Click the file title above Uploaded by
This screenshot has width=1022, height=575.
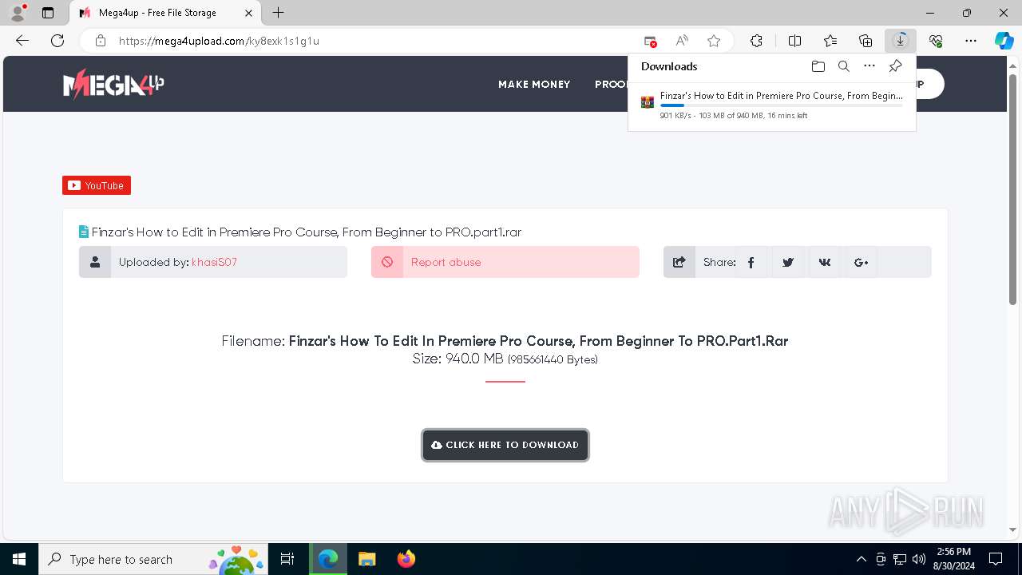point(307,232)
